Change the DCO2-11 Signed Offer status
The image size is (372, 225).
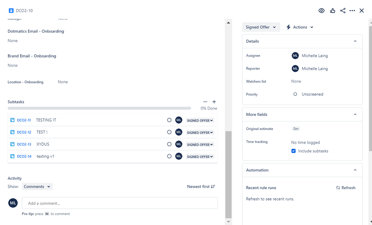[200, 120]
